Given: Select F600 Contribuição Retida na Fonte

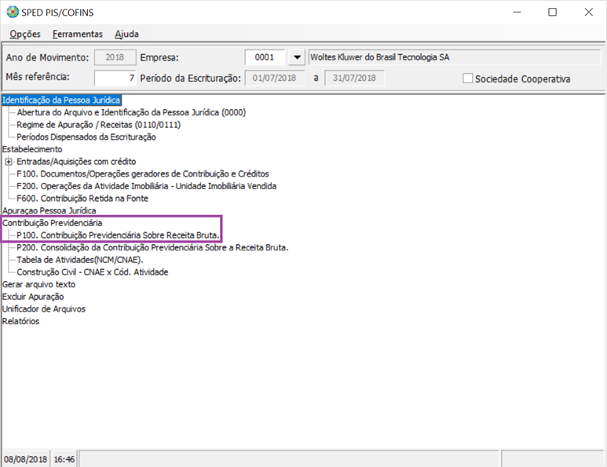Looking at the screenshot, I should pos(93,199).
